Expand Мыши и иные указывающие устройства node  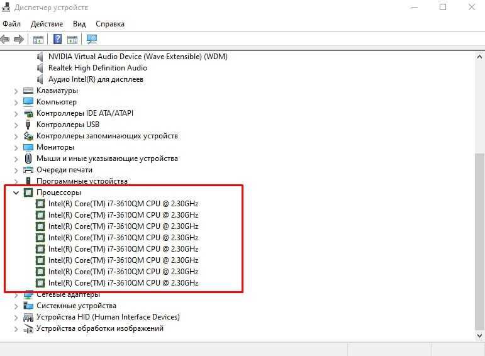16,159
